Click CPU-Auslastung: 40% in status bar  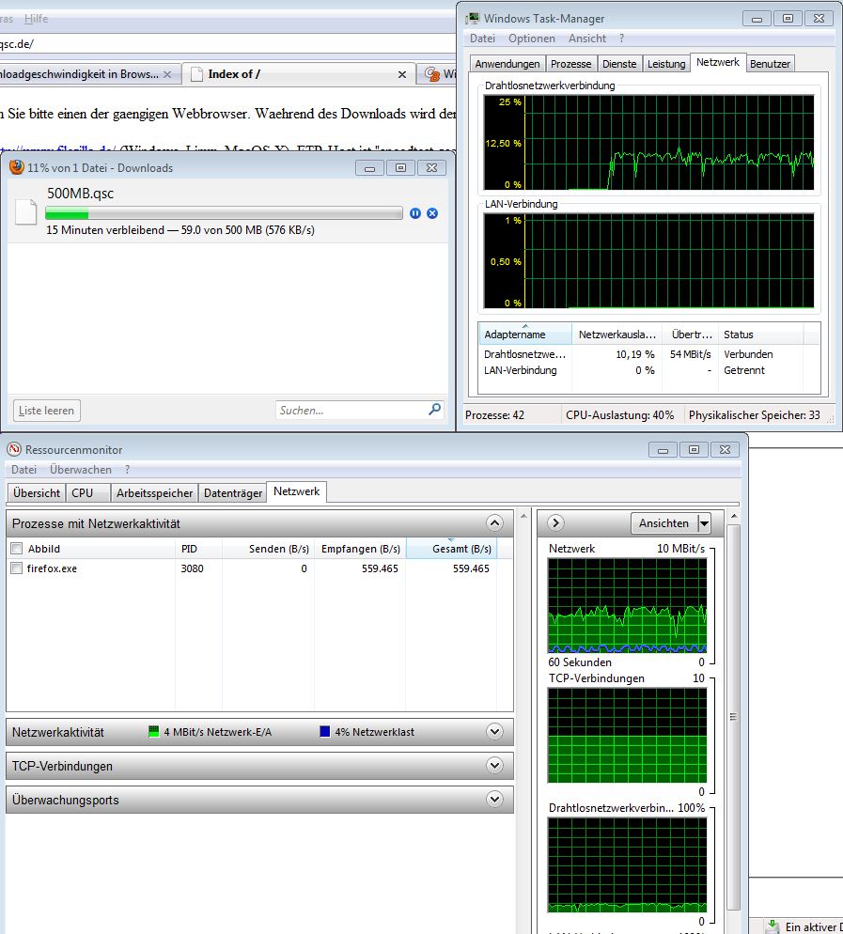[x=619, y=414]
